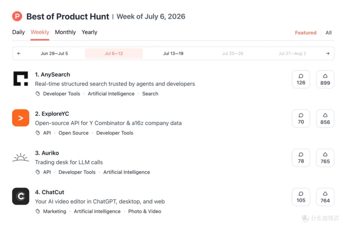Show All products filter
The height and width of the screenshot is (225, 342).
click(328, 33)
